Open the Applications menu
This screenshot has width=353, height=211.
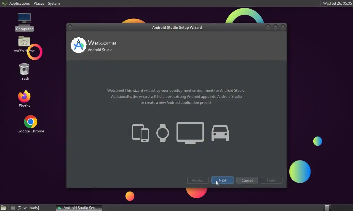(x=19, y=3)
